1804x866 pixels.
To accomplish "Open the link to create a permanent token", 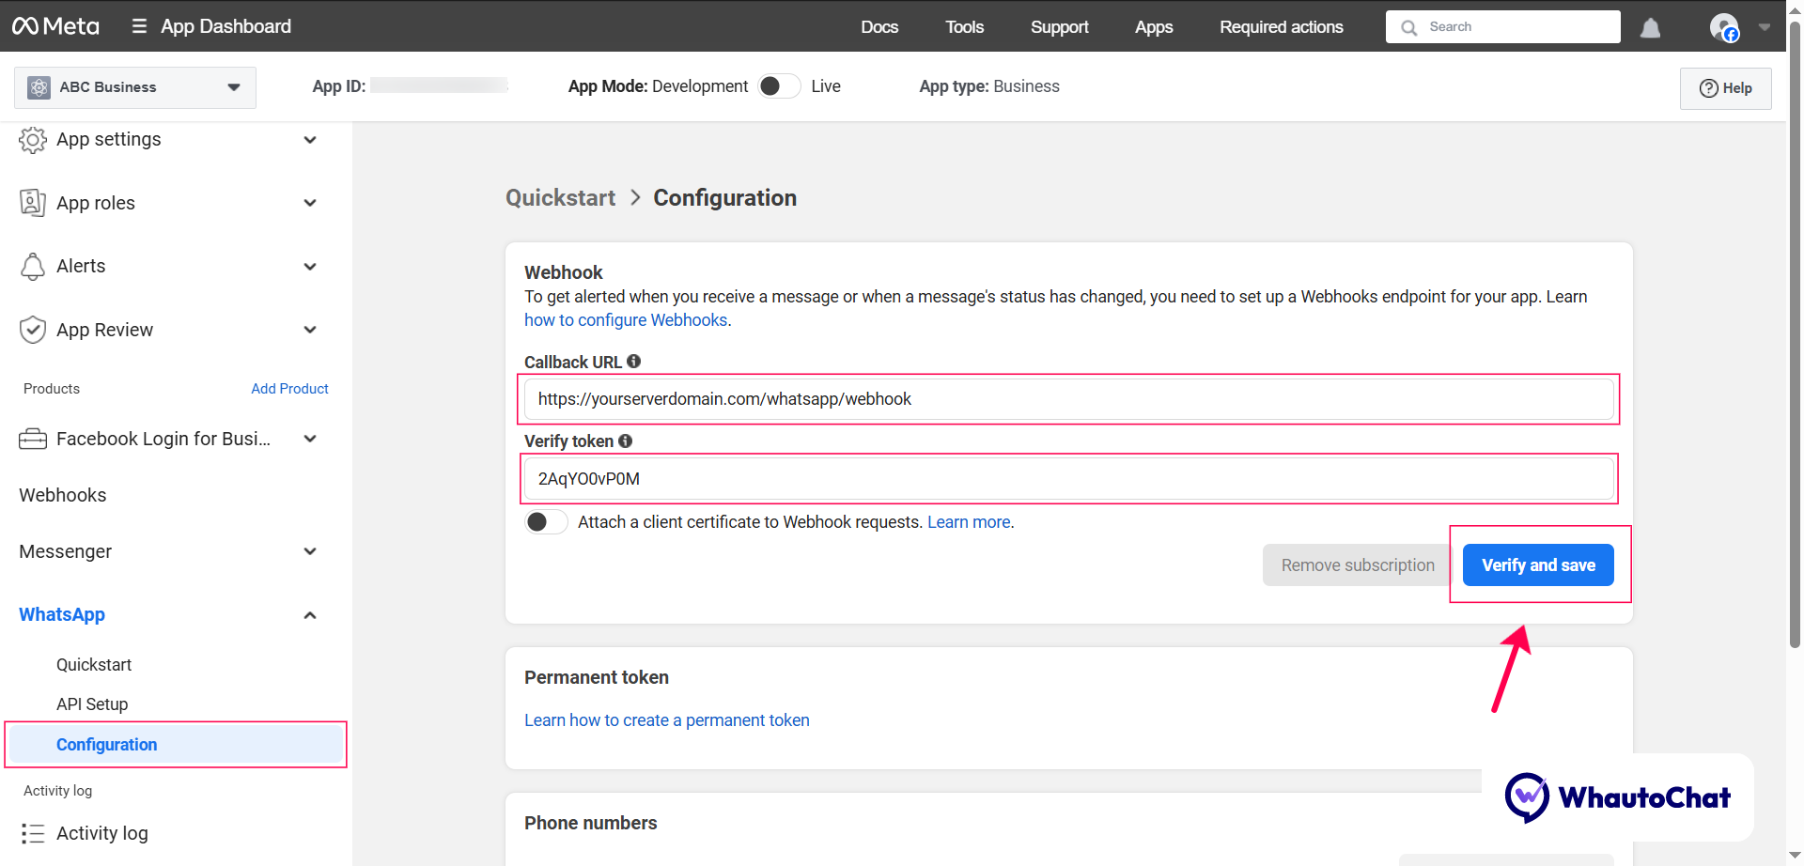I will 667,719.
